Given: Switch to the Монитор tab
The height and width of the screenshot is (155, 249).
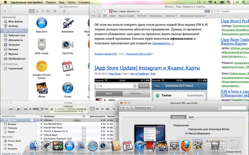Looking at the screenshot, I should click(x=178, y=117).
